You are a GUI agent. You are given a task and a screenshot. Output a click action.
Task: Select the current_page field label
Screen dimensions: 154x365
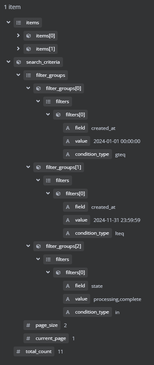(51, 338)
